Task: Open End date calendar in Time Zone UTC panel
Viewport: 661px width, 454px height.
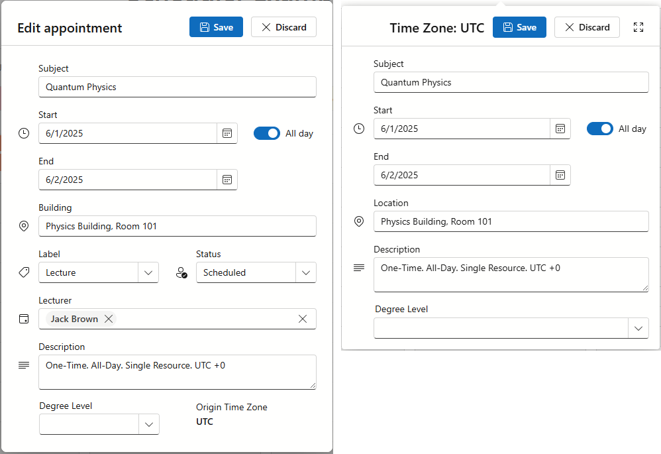Action: (x=560, y=175)
